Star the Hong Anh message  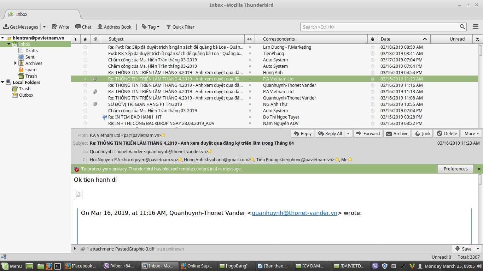85,72
